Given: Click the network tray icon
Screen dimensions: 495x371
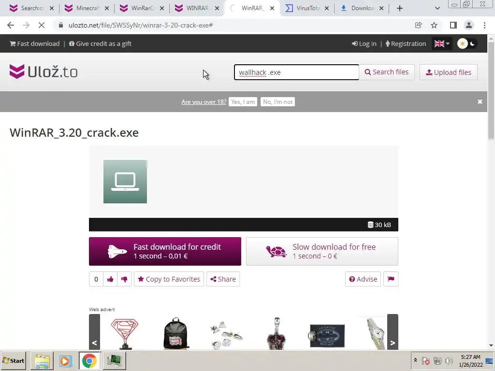Looking at the screenshot, I should [437, 360].
